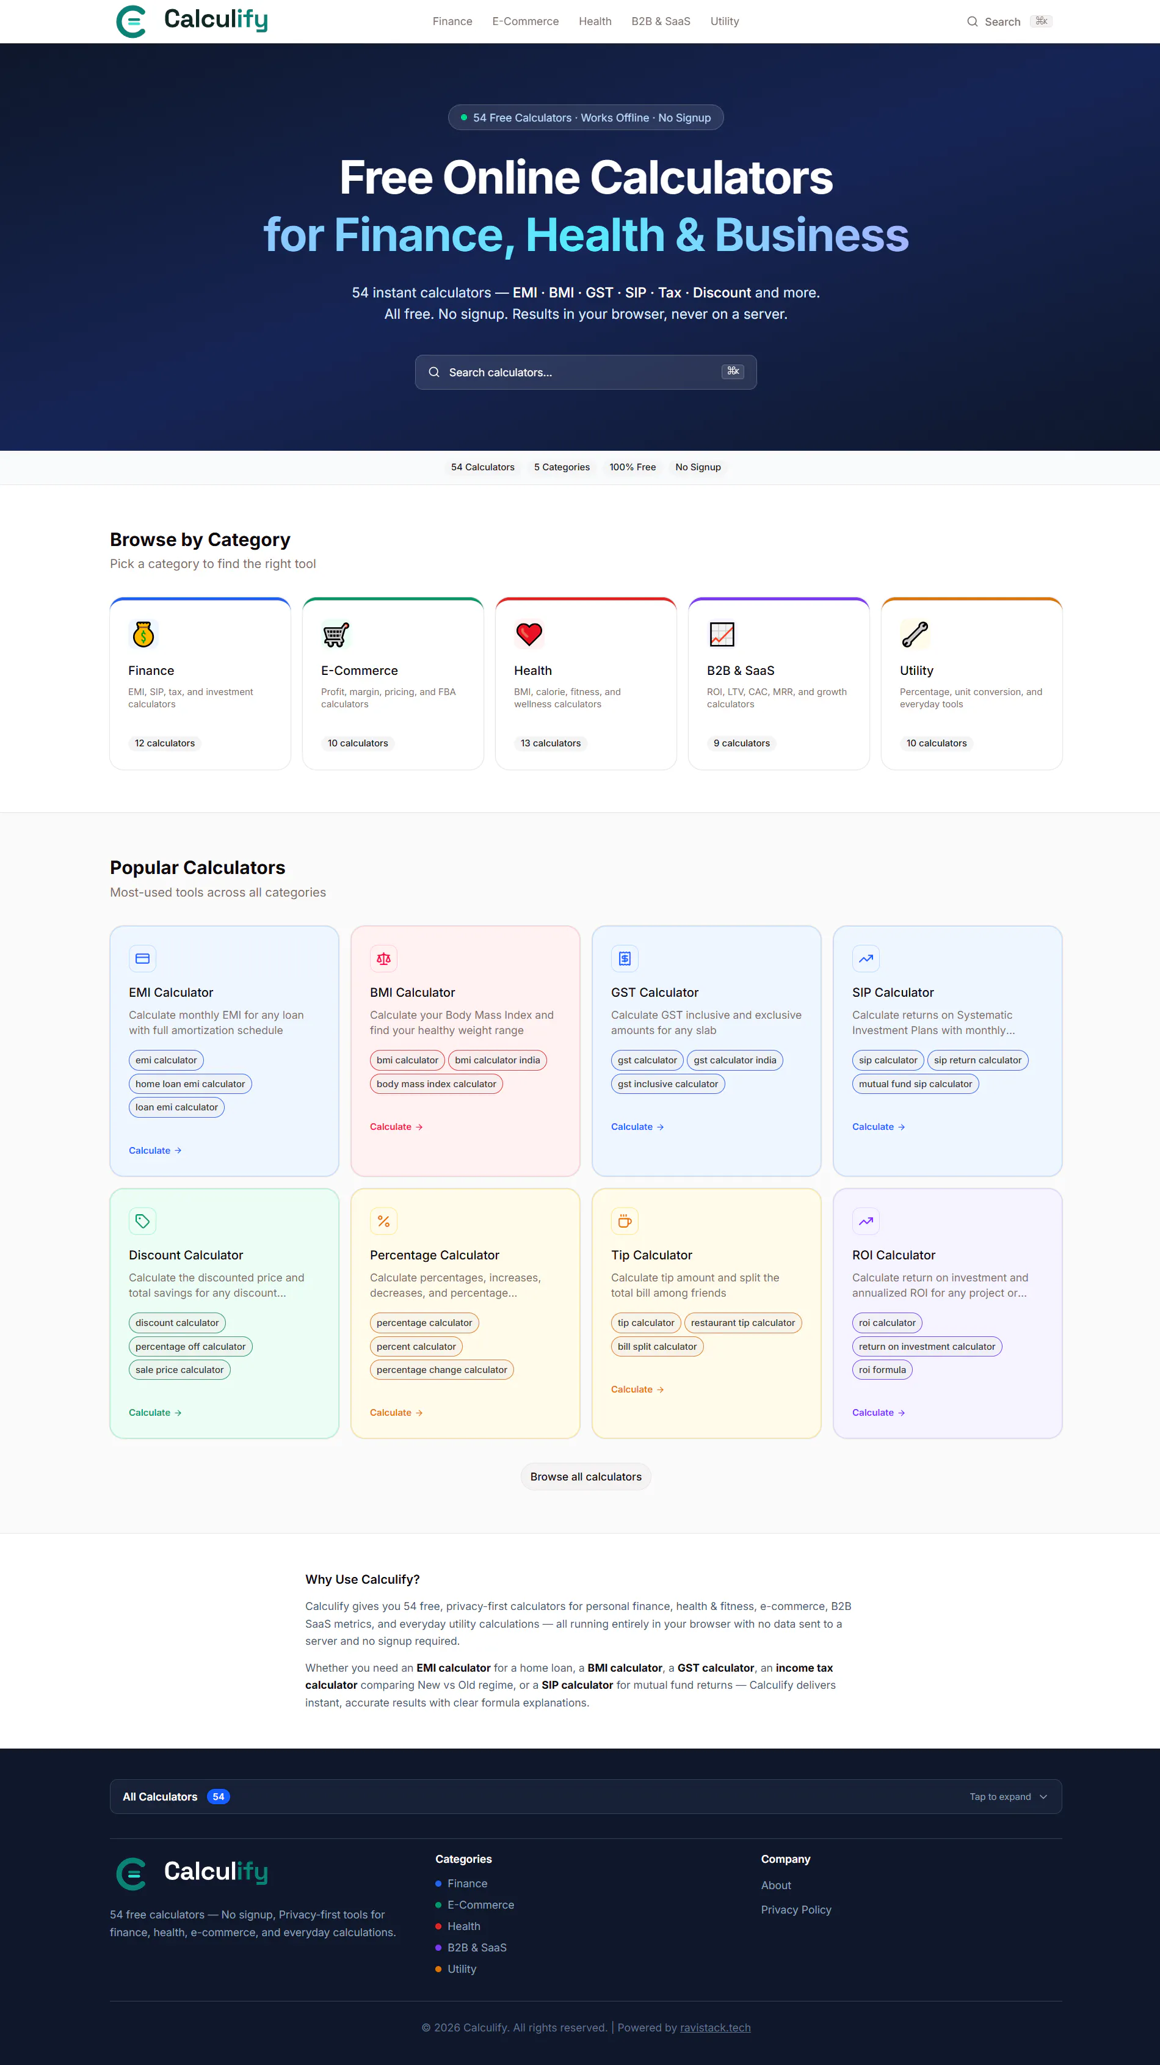This screenshot has width=1160, height=2065.
Task: Click the bill split calculator tag
Action: click(x=658, y=1347)
